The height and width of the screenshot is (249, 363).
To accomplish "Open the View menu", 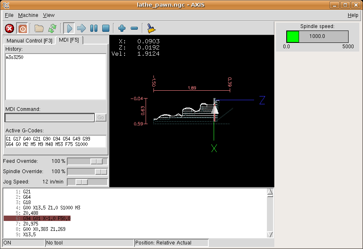I will coord(49,15).
